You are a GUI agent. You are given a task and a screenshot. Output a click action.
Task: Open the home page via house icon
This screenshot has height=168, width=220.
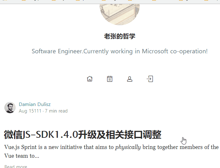[x=90, y=79]
